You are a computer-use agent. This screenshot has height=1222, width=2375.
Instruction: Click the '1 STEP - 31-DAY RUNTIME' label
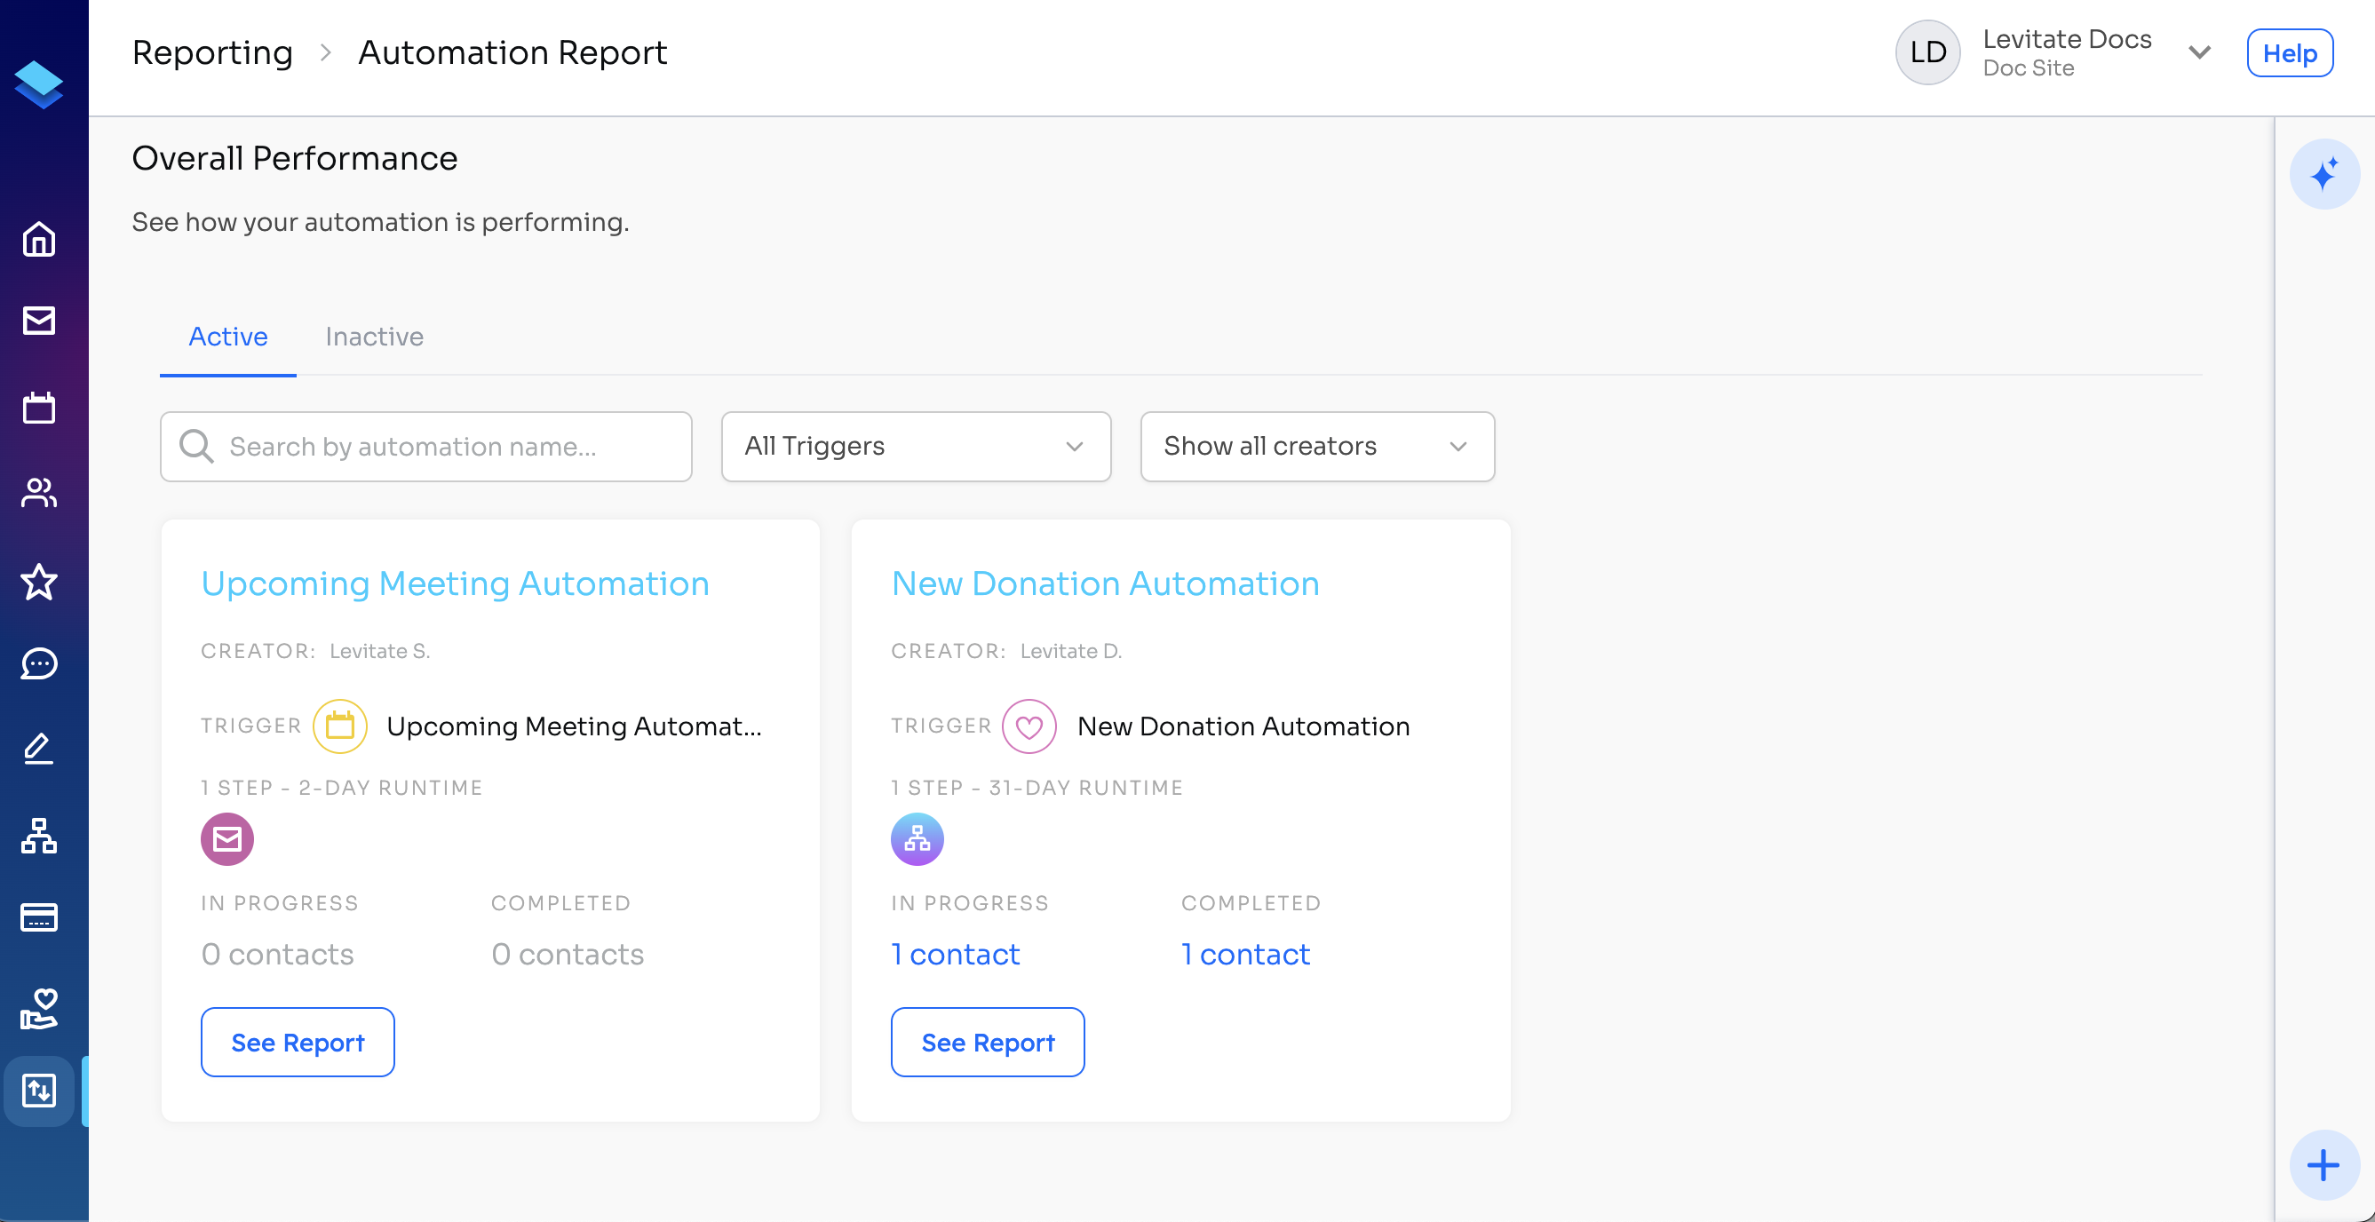pos(1037,787)
